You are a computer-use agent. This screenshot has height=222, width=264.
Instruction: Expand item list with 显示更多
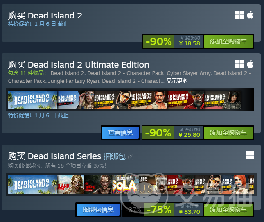(177, 81)
